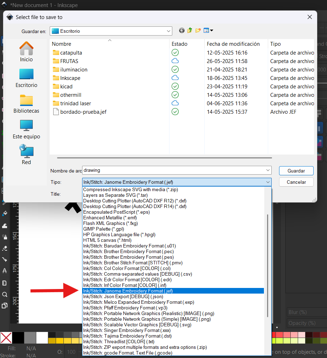The height and width of the screenshot is (358, 327).
Task: Click the iluminacion folder icon
Action: point(56,70)
